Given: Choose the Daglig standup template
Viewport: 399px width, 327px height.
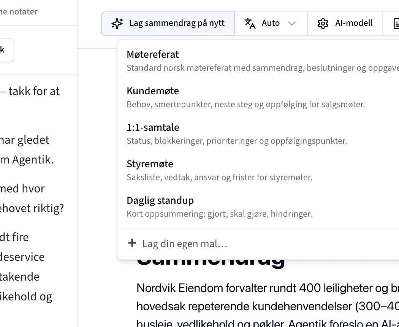Looking at the screenshot, I should point(258,206).
